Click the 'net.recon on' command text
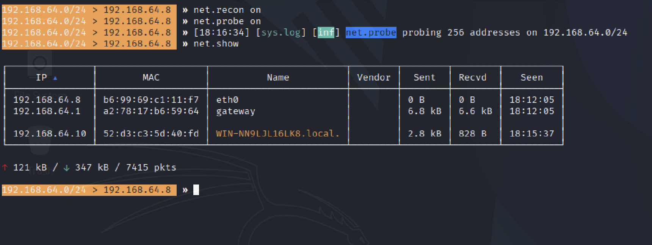The width and height of the screenshot is (652, 245). [227, 10]
